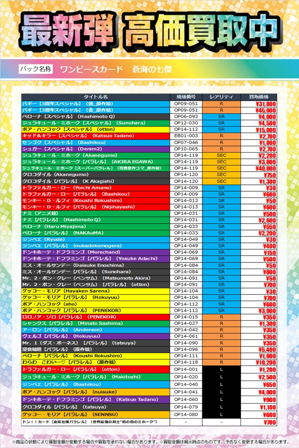
Task: Select 'ドンキホーテ・ドフラミンゴ【パラレル】(Yosuke Adachi)' row
Action: [x=149, y=259]
